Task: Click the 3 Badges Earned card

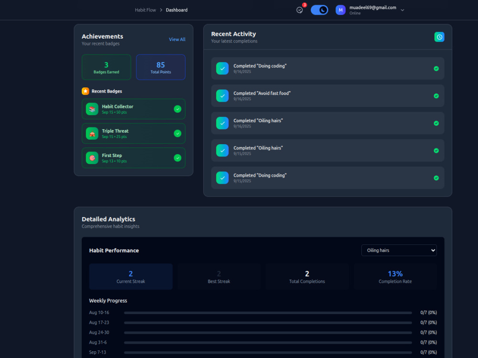Action: coord(107,67)
